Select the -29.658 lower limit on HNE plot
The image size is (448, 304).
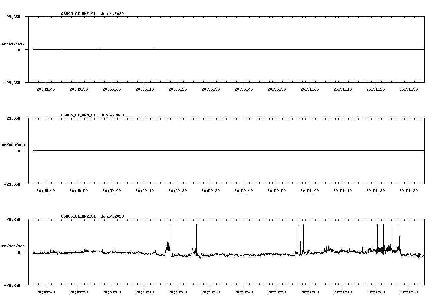click(x=12, y=83)
